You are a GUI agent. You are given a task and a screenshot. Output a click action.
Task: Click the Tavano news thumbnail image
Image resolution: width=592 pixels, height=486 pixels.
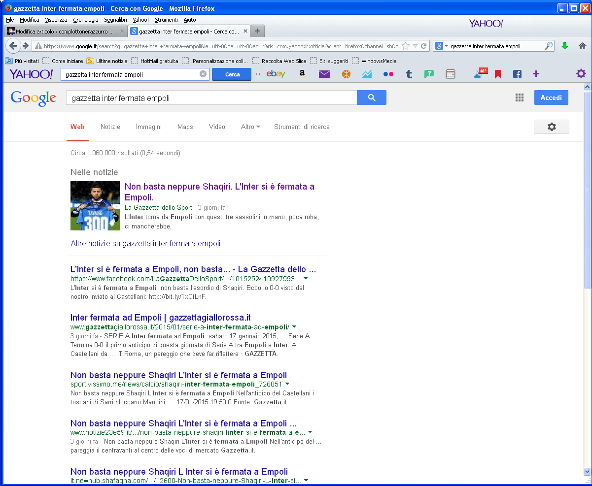pos(95,206)
